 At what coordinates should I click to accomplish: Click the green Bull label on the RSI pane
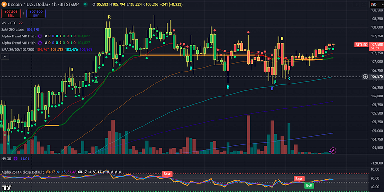(309, 185)
